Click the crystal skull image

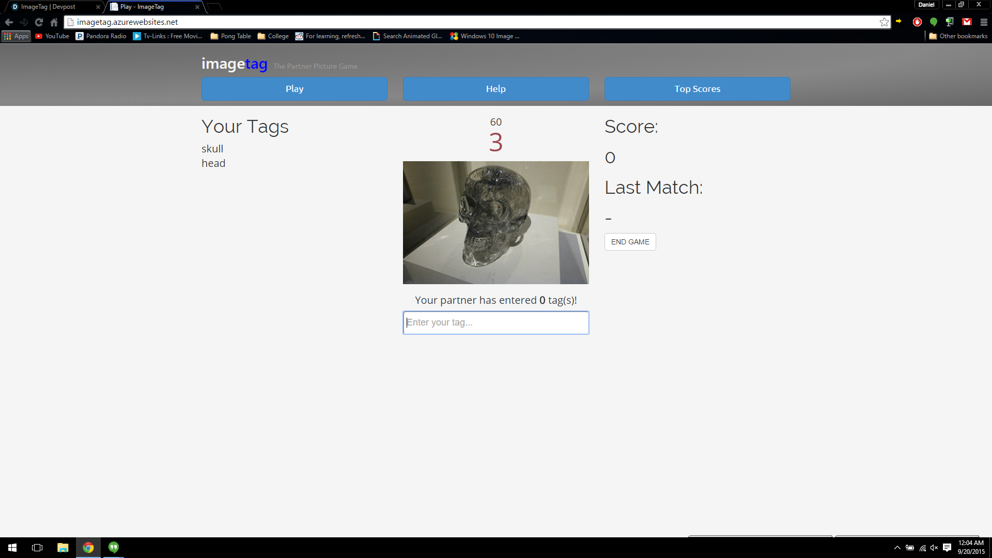495,222
